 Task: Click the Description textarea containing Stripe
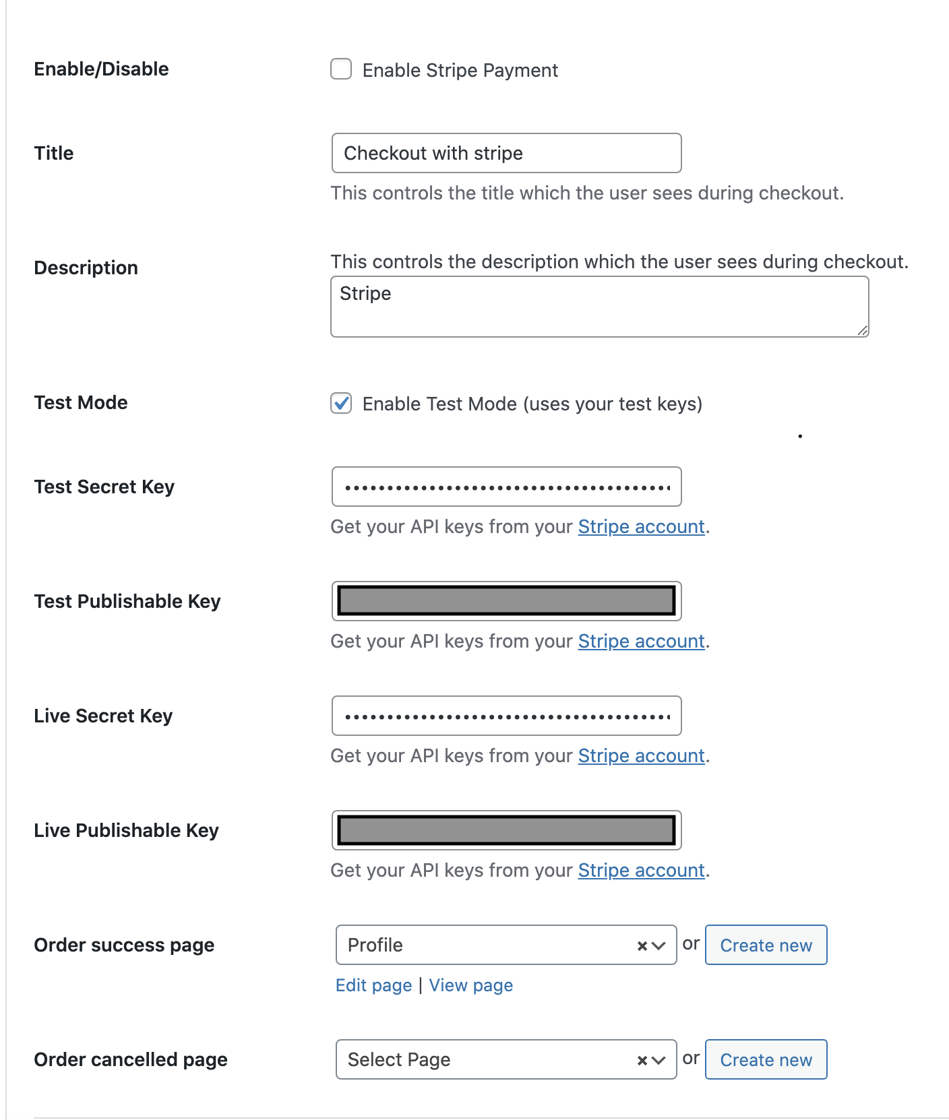[599, 307]
